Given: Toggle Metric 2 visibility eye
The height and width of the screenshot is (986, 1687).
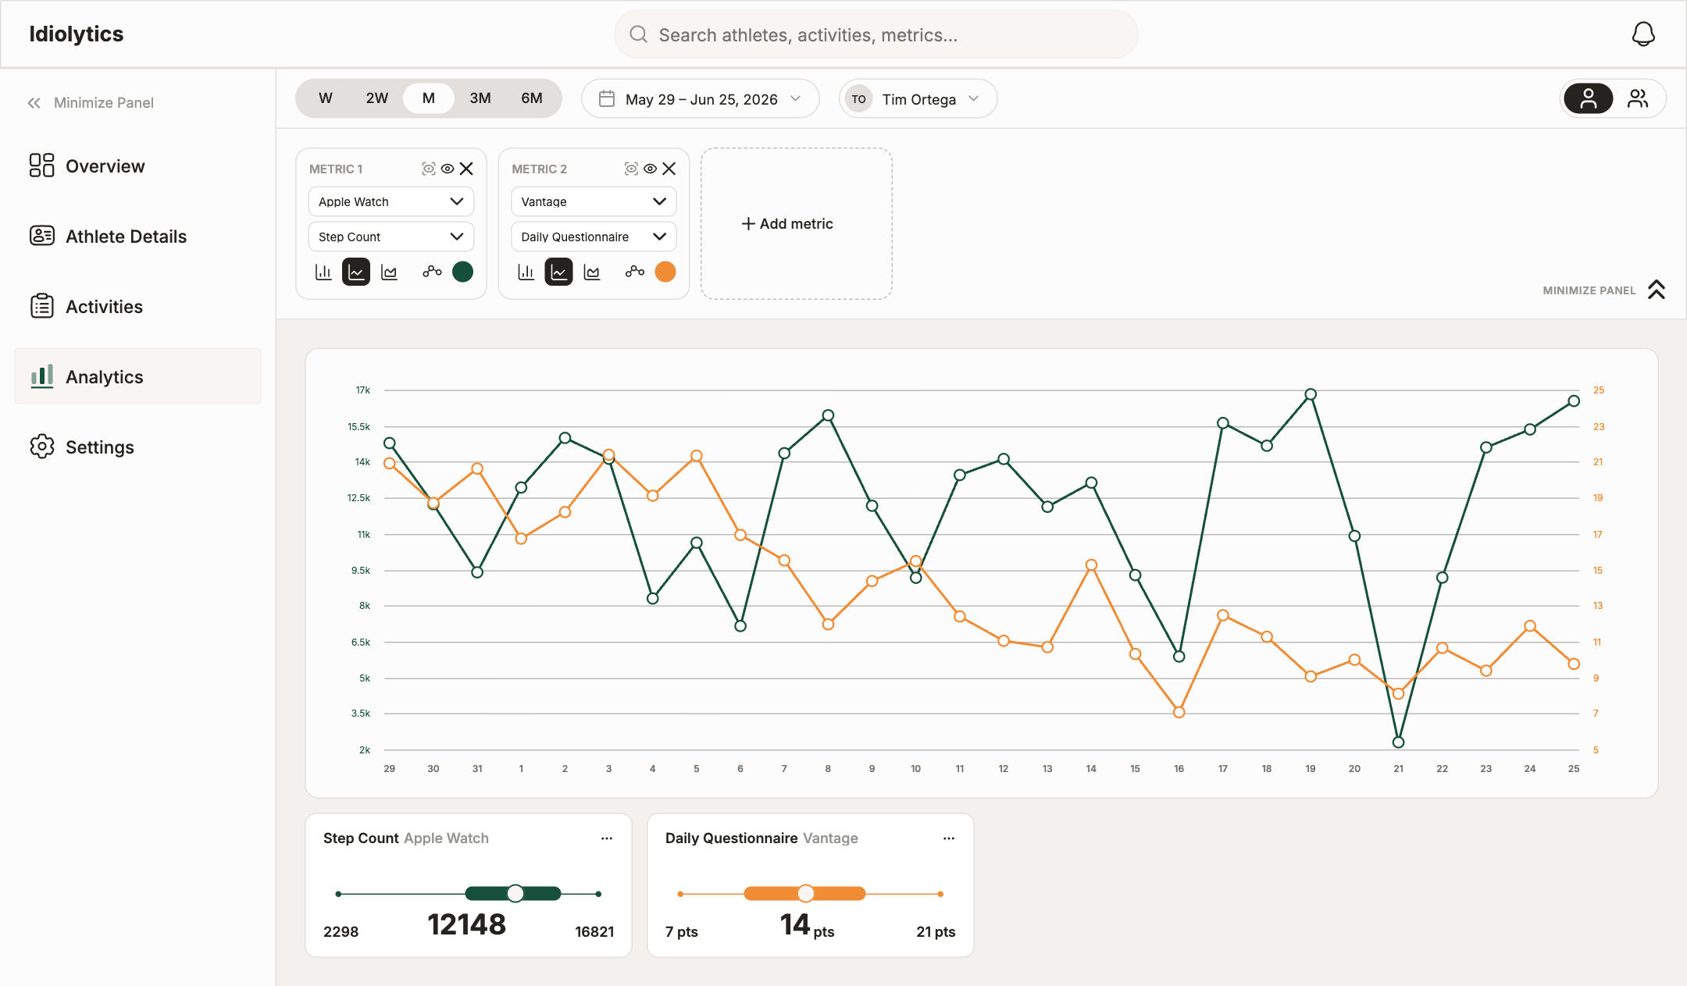Looking at the screenshot, I should (x=650, y=169).
